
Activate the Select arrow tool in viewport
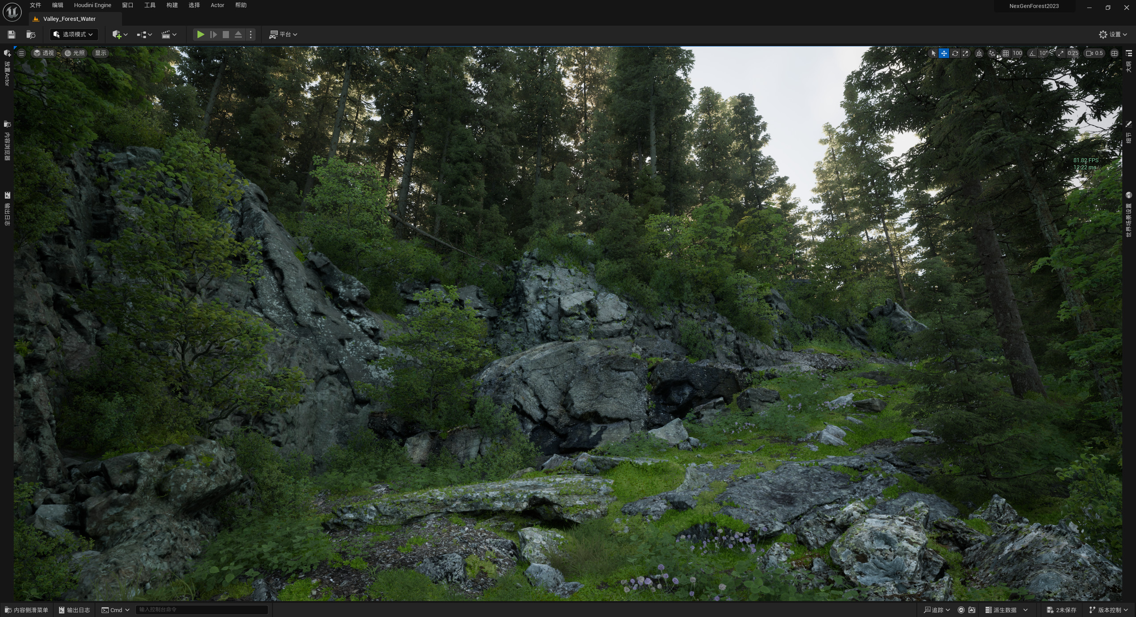(933, 53)
